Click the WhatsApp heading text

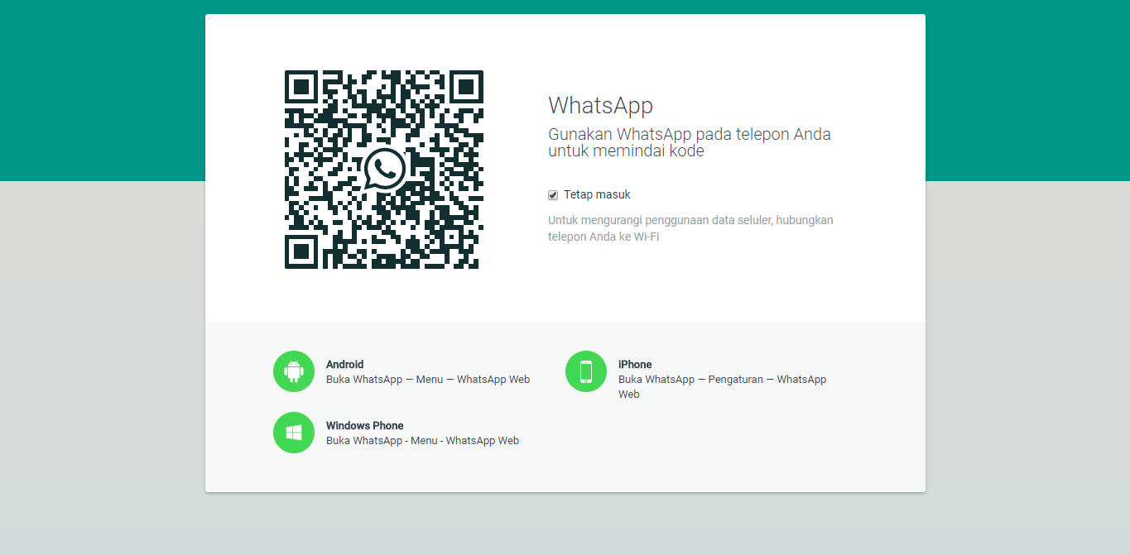point(600,106)
